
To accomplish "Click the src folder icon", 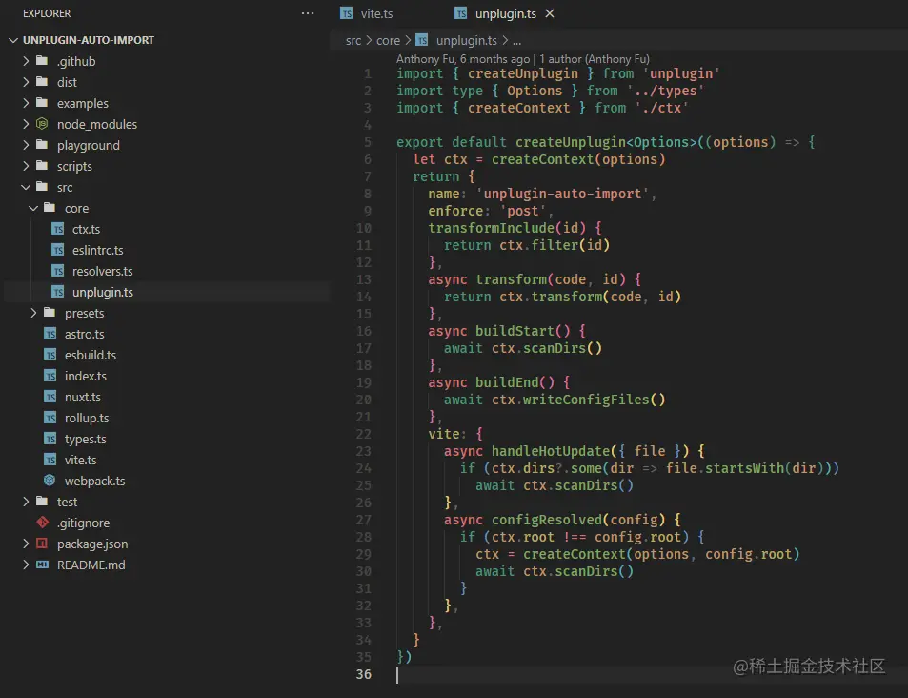I will pos(42,186).
